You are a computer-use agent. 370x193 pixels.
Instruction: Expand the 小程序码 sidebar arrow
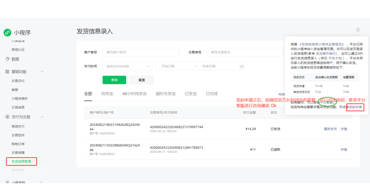coord(41,183)
